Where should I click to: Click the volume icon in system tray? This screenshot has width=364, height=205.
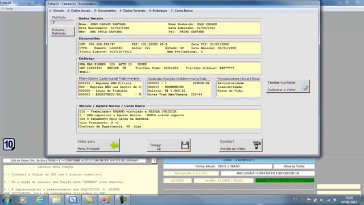322,200
